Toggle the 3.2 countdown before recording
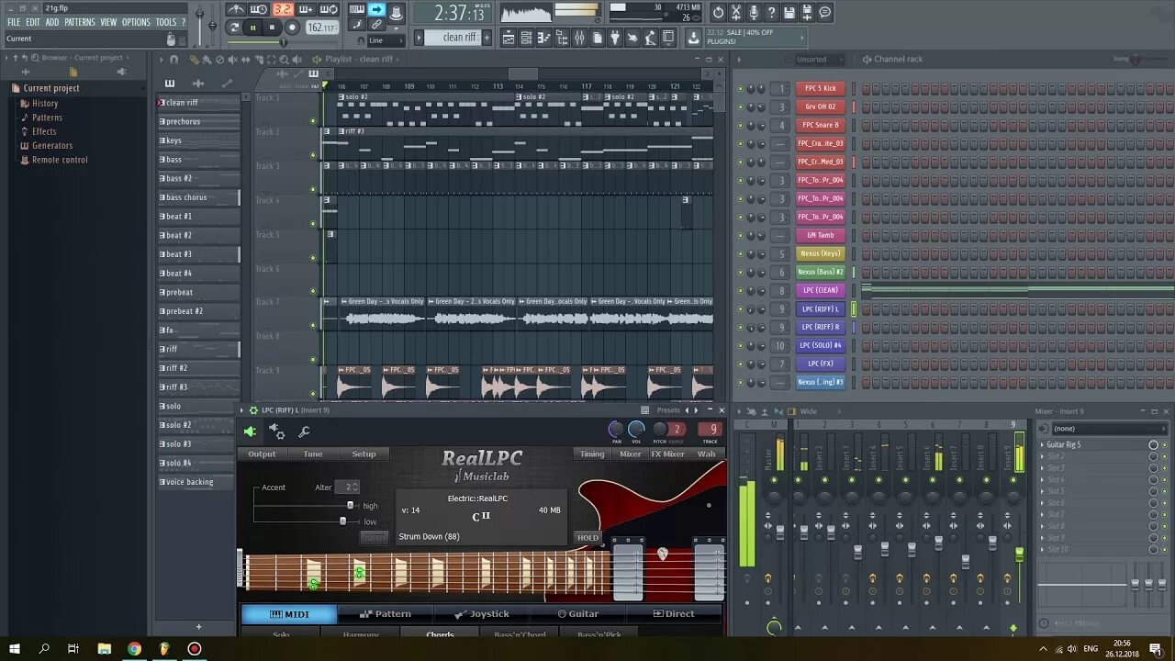 tap(283, 10)
